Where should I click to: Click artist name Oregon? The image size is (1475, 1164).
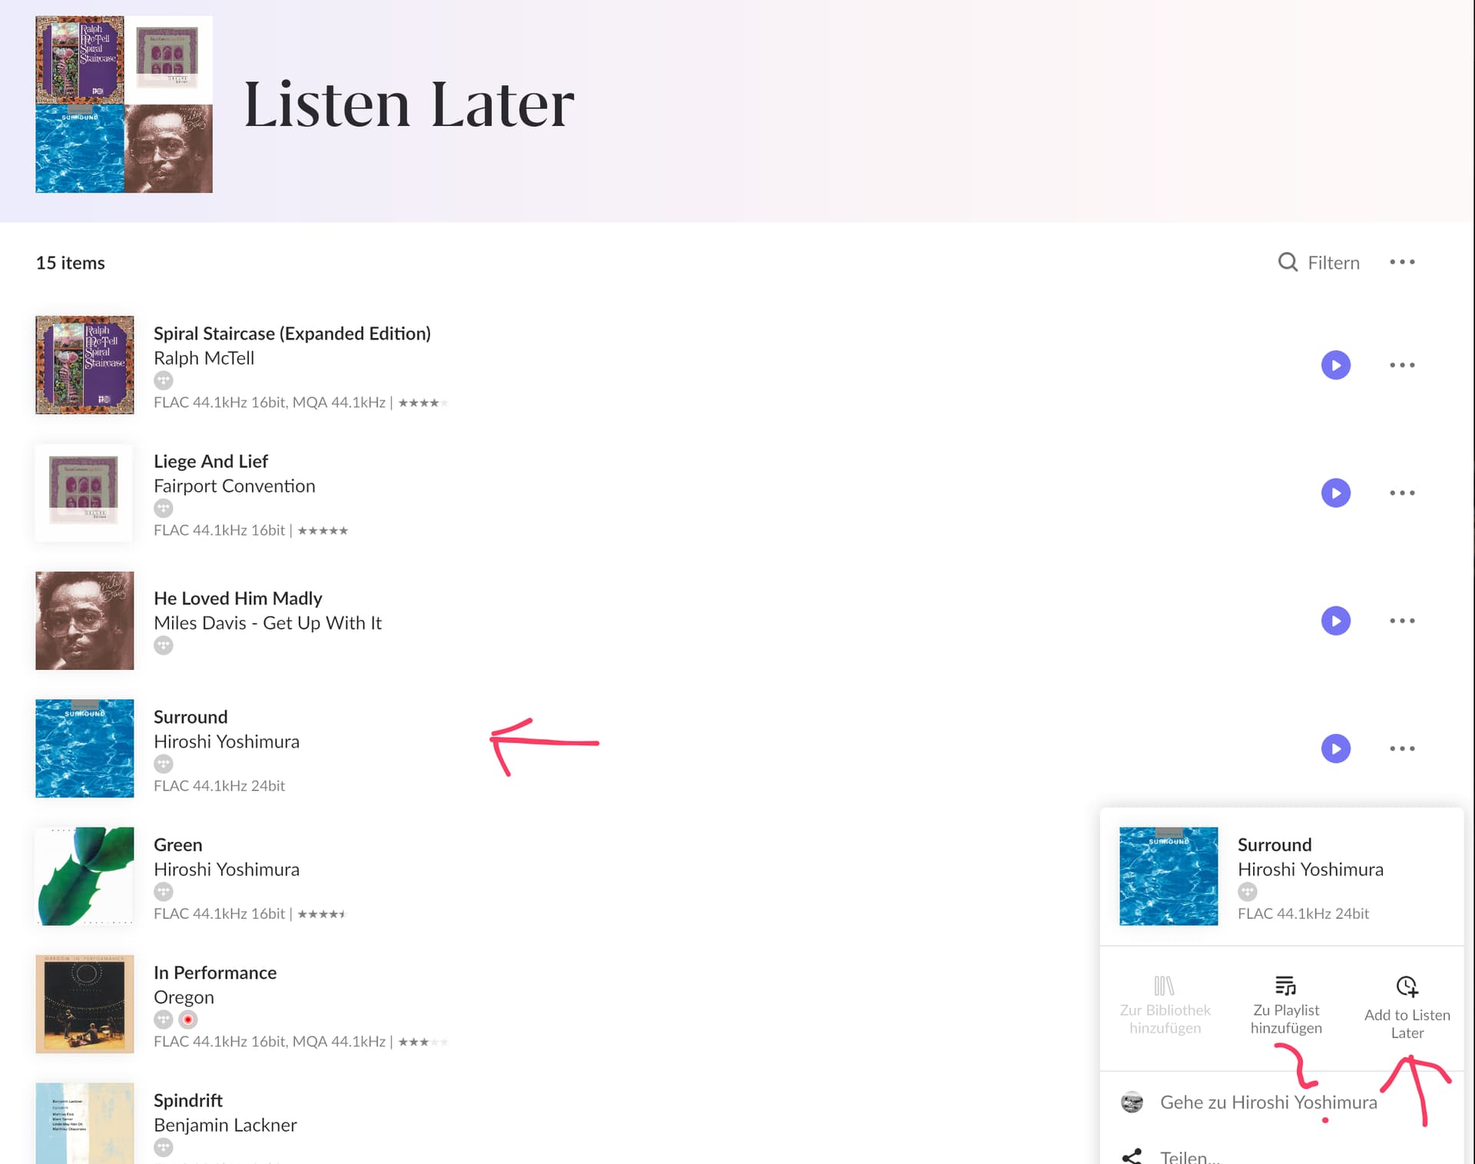coord(184,997)
